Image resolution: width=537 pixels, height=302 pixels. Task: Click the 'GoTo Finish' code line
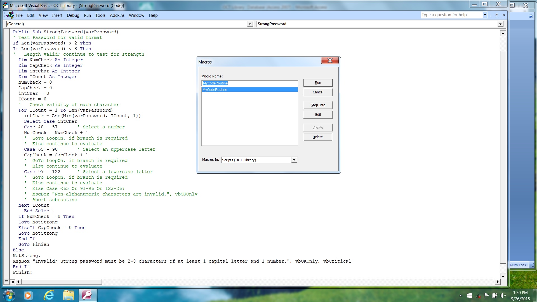tap(34, 244)
